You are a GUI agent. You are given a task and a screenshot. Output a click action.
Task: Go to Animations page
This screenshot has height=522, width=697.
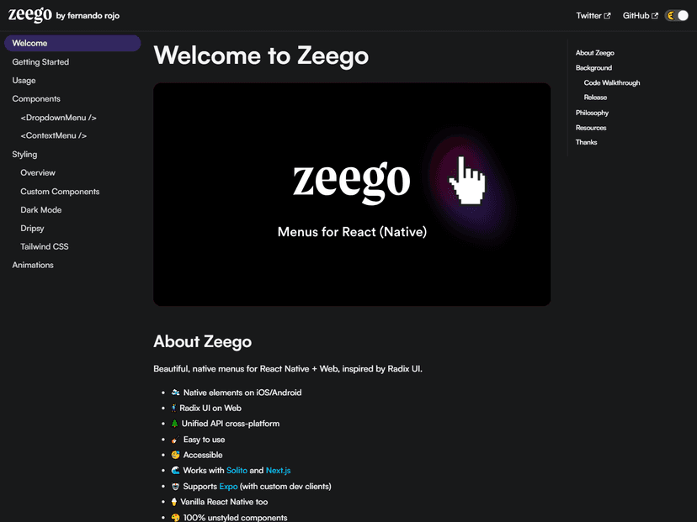tap(33, 265)
